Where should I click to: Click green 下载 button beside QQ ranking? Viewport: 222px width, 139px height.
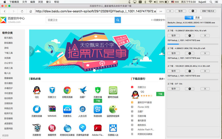coord(160,94)
